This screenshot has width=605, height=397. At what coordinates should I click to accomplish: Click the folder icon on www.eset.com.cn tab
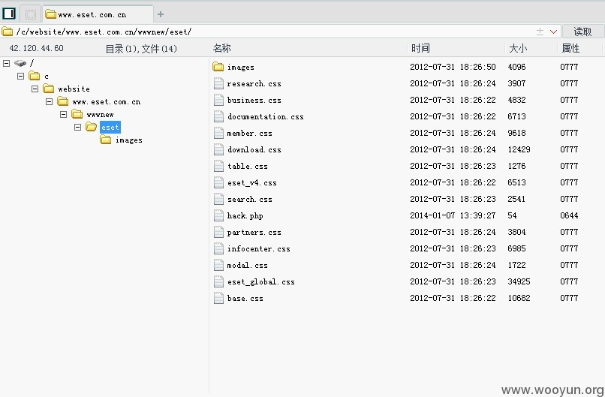50,14
